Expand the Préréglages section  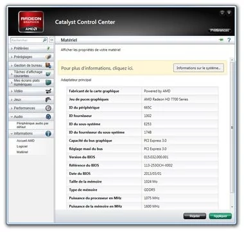(12, 57)
